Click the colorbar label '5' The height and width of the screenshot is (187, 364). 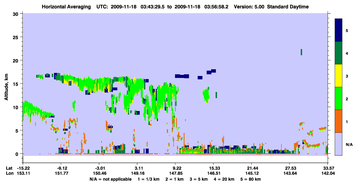347,30
